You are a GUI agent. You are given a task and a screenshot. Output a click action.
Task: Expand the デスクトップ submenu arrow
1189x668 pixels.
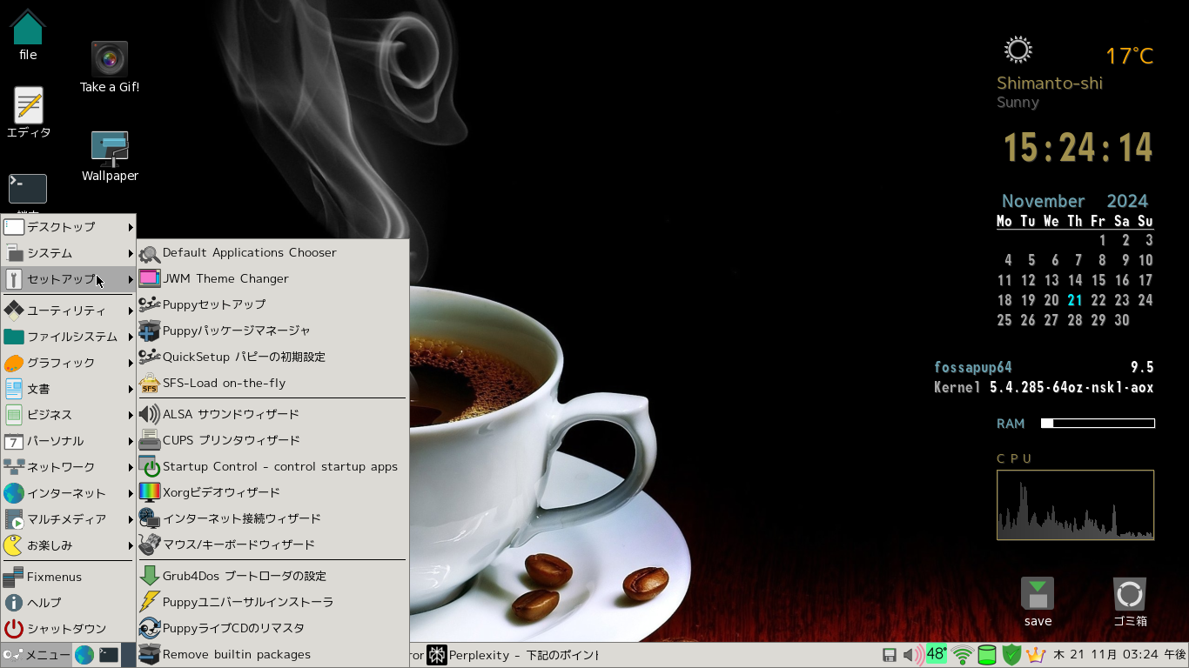pos(131,227)
